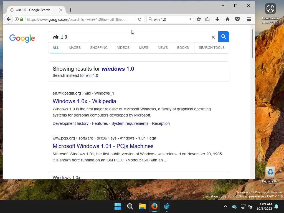284x213 pixels.
Task: Show bookmarks list icon
Action: click(x=207, y=19)
